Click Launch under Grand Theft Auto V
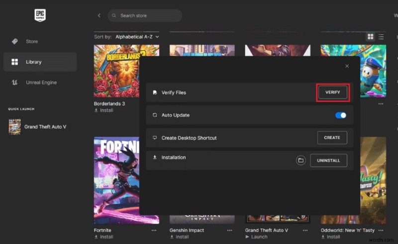Screen dimensions: 398x244 pyautogui.click(x=256, y=237)
